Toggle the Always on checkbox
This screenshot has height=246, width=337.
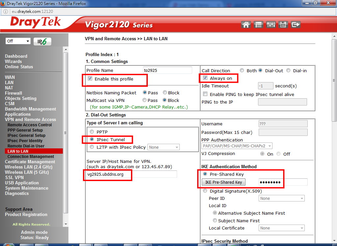pos(205,78)
